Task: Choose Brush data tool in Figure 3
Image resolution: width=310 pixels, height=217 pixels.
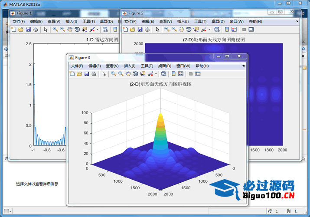Action: (x=150, y=74)
